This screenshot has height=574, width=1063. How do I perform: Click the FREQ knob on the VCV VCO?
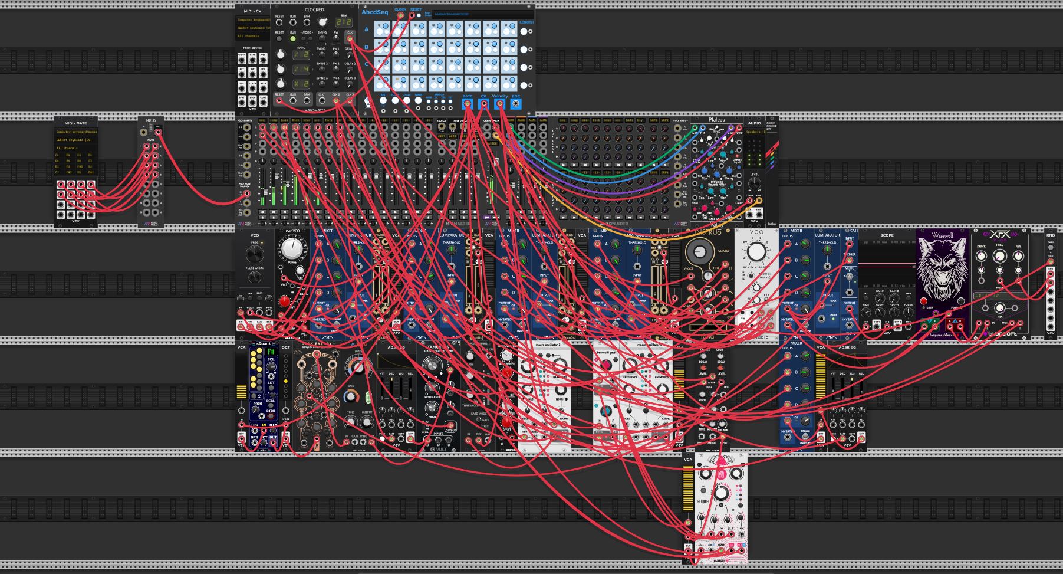click(255, 253)
